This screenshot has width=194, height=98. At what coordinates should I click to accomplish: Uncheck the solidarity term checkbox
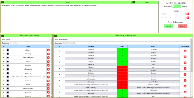3,50
